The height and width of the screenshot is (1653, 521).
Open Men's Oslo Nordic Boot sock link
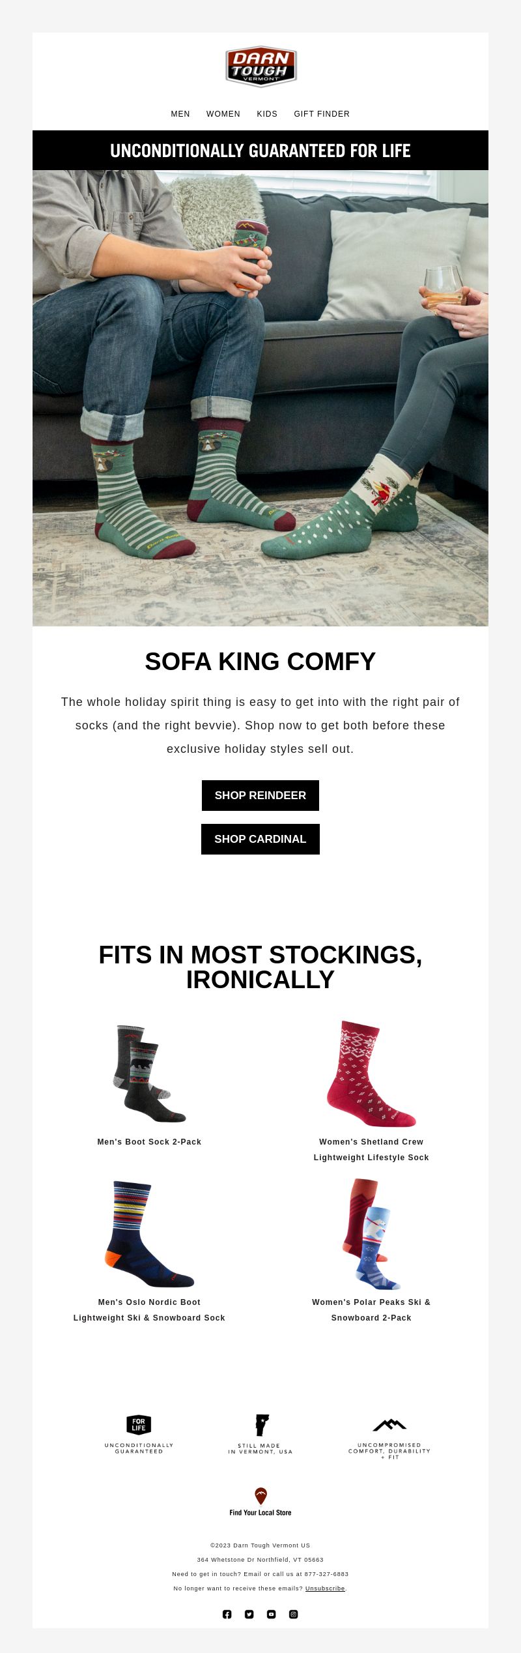[149, 1309]
